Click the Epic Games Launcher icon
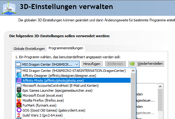 (x=19, y=90)
